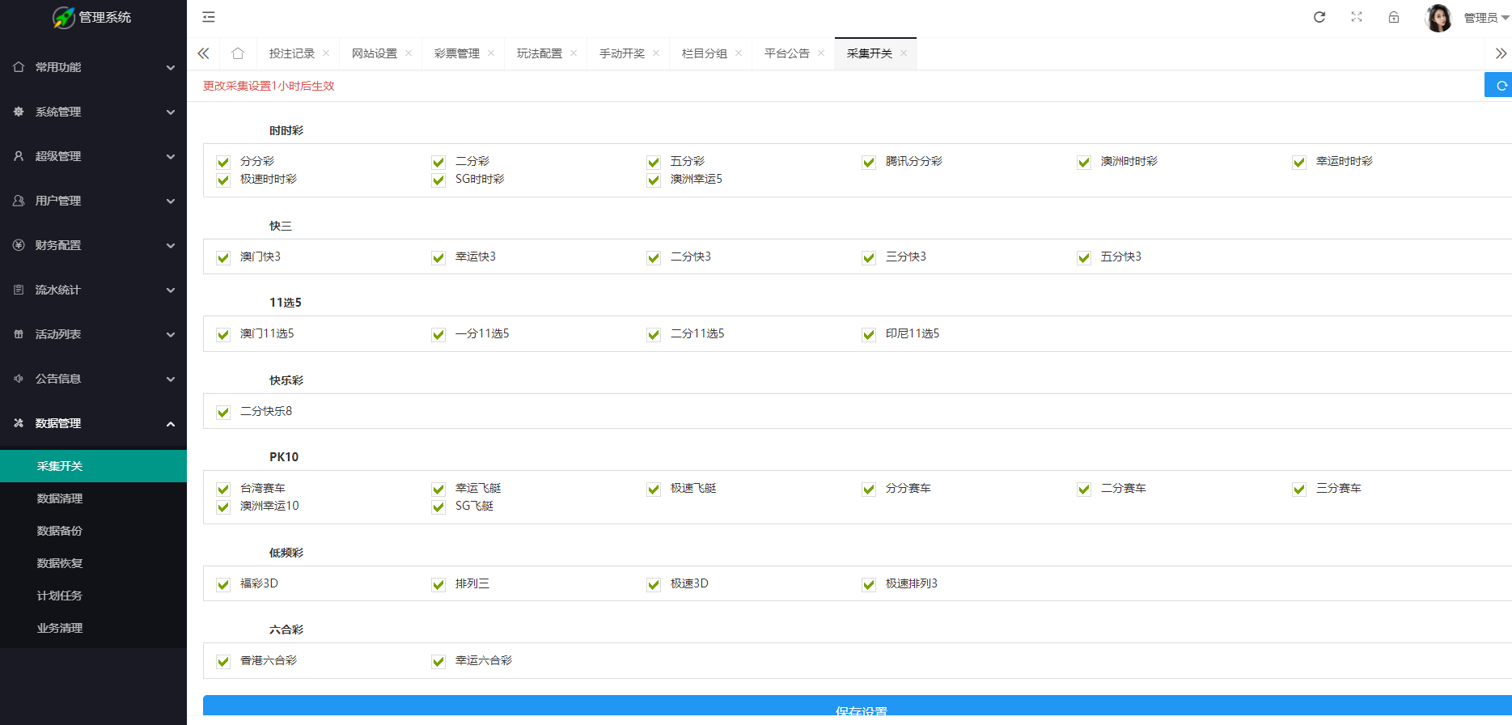Toggle the 幸运飞艇 checkbox

438,489
